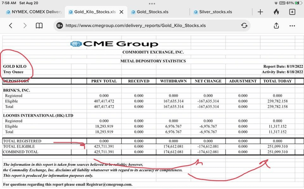Click the TOTAL ELIGIBLE row label
Viewport: 304px width, 189px height.
tap(19, 147)
